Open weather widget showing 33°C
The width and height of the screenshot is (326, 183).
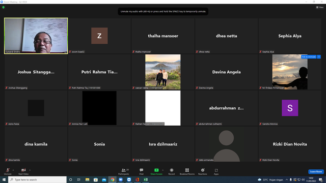[270, 179]
